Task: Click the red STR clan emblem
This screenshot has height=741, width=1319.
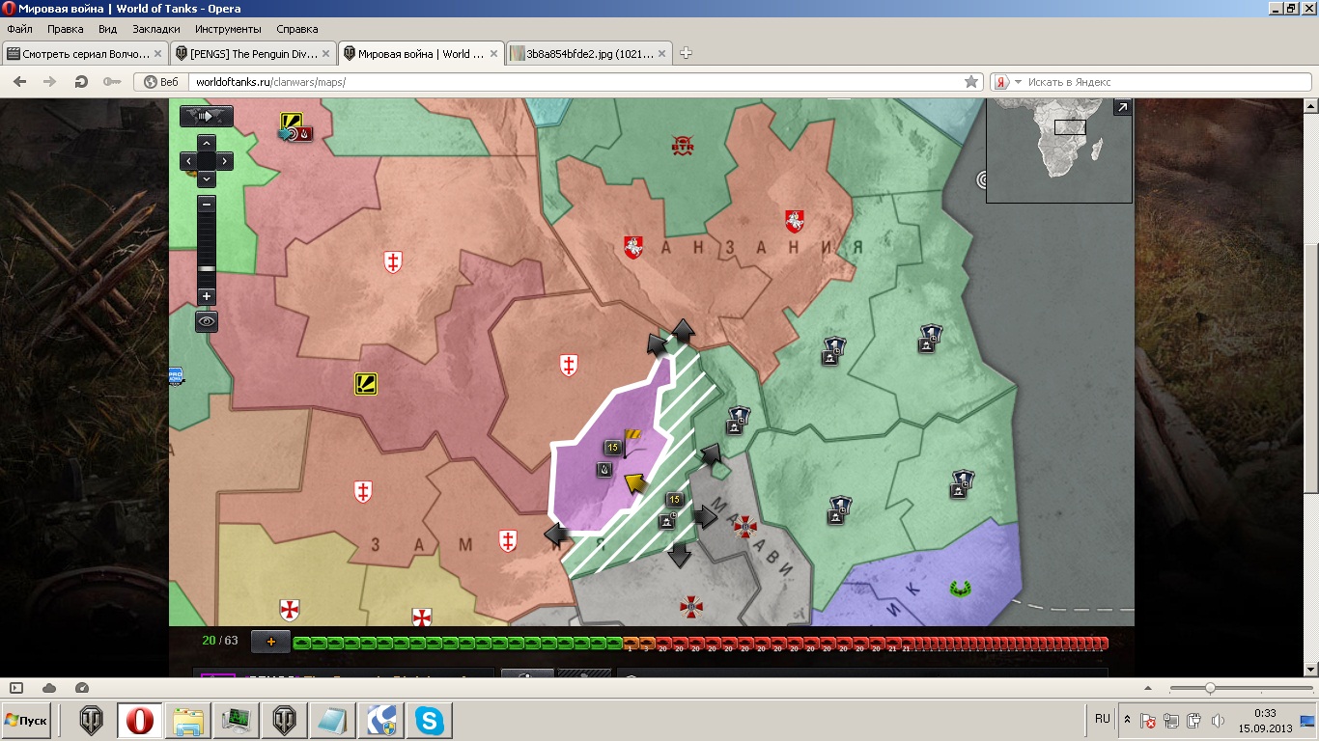Action: coord(683,146)
